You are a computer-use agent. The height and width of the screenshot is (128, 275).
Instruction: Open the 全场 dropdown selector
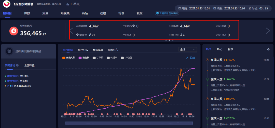tap(187, 49)
